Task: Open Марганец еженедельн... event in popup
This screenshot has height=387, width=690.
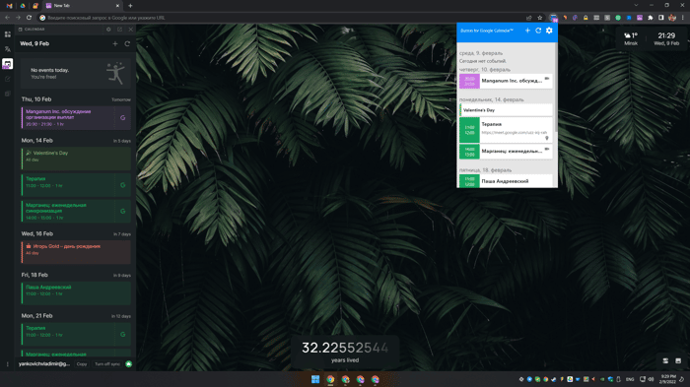Action: (506, 152)
